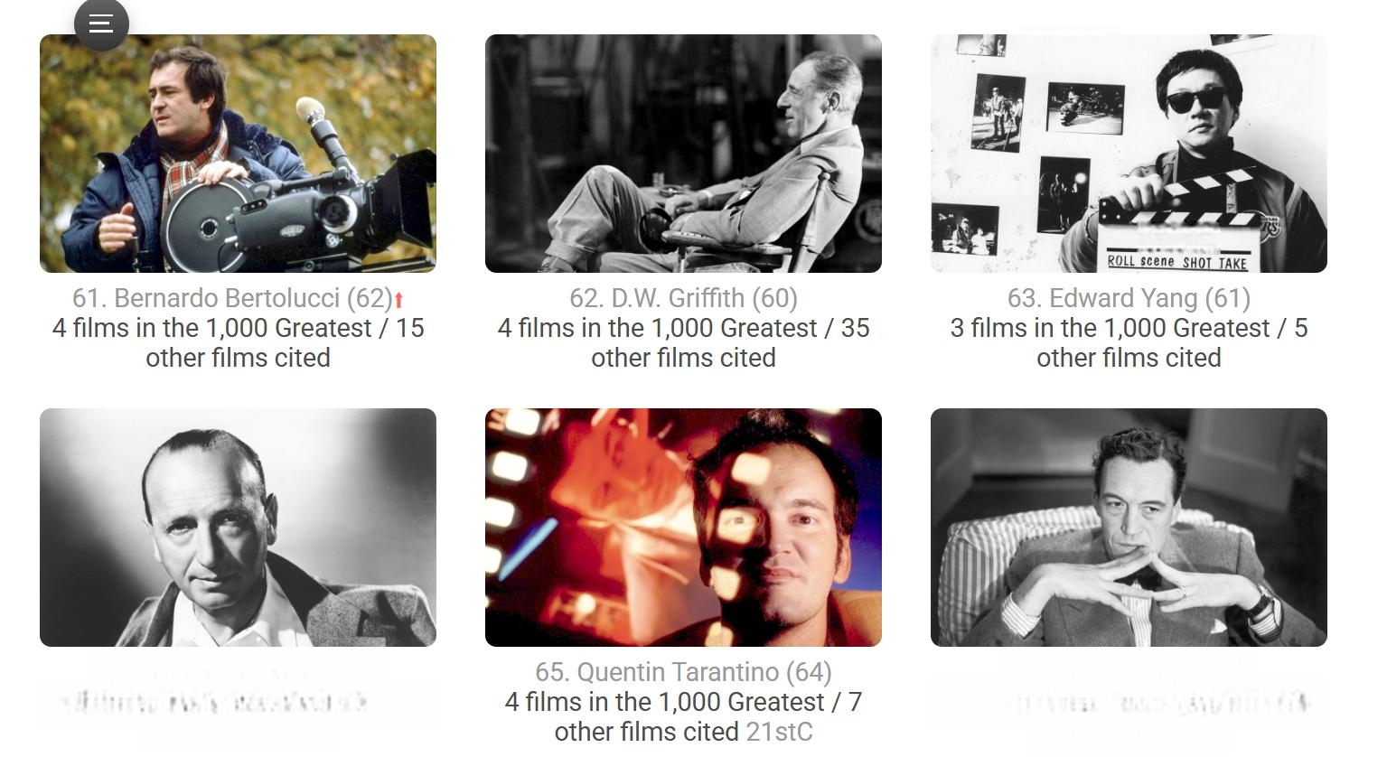The height and width of the screenshot is (757, 1387).
Task: Follow the '62. D.W. Griffith (60)' link
Action: 683,298
